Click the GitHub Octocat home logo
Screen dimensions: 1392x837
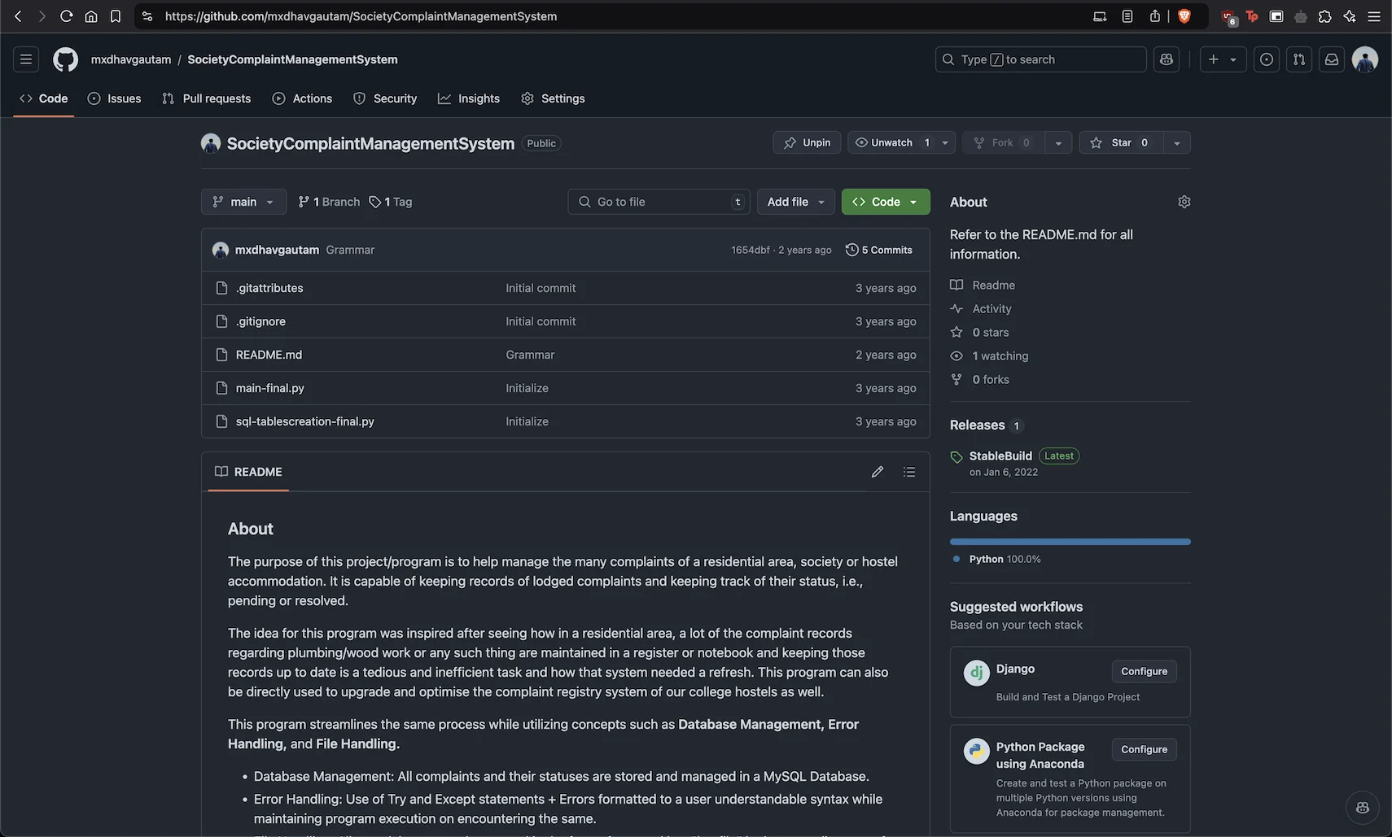tap(65, 59)
